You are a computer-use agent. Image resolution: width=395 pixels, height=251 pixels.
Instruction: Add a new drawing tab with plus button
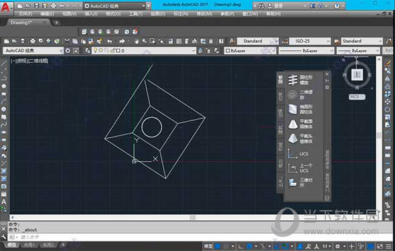coord(56,23)
